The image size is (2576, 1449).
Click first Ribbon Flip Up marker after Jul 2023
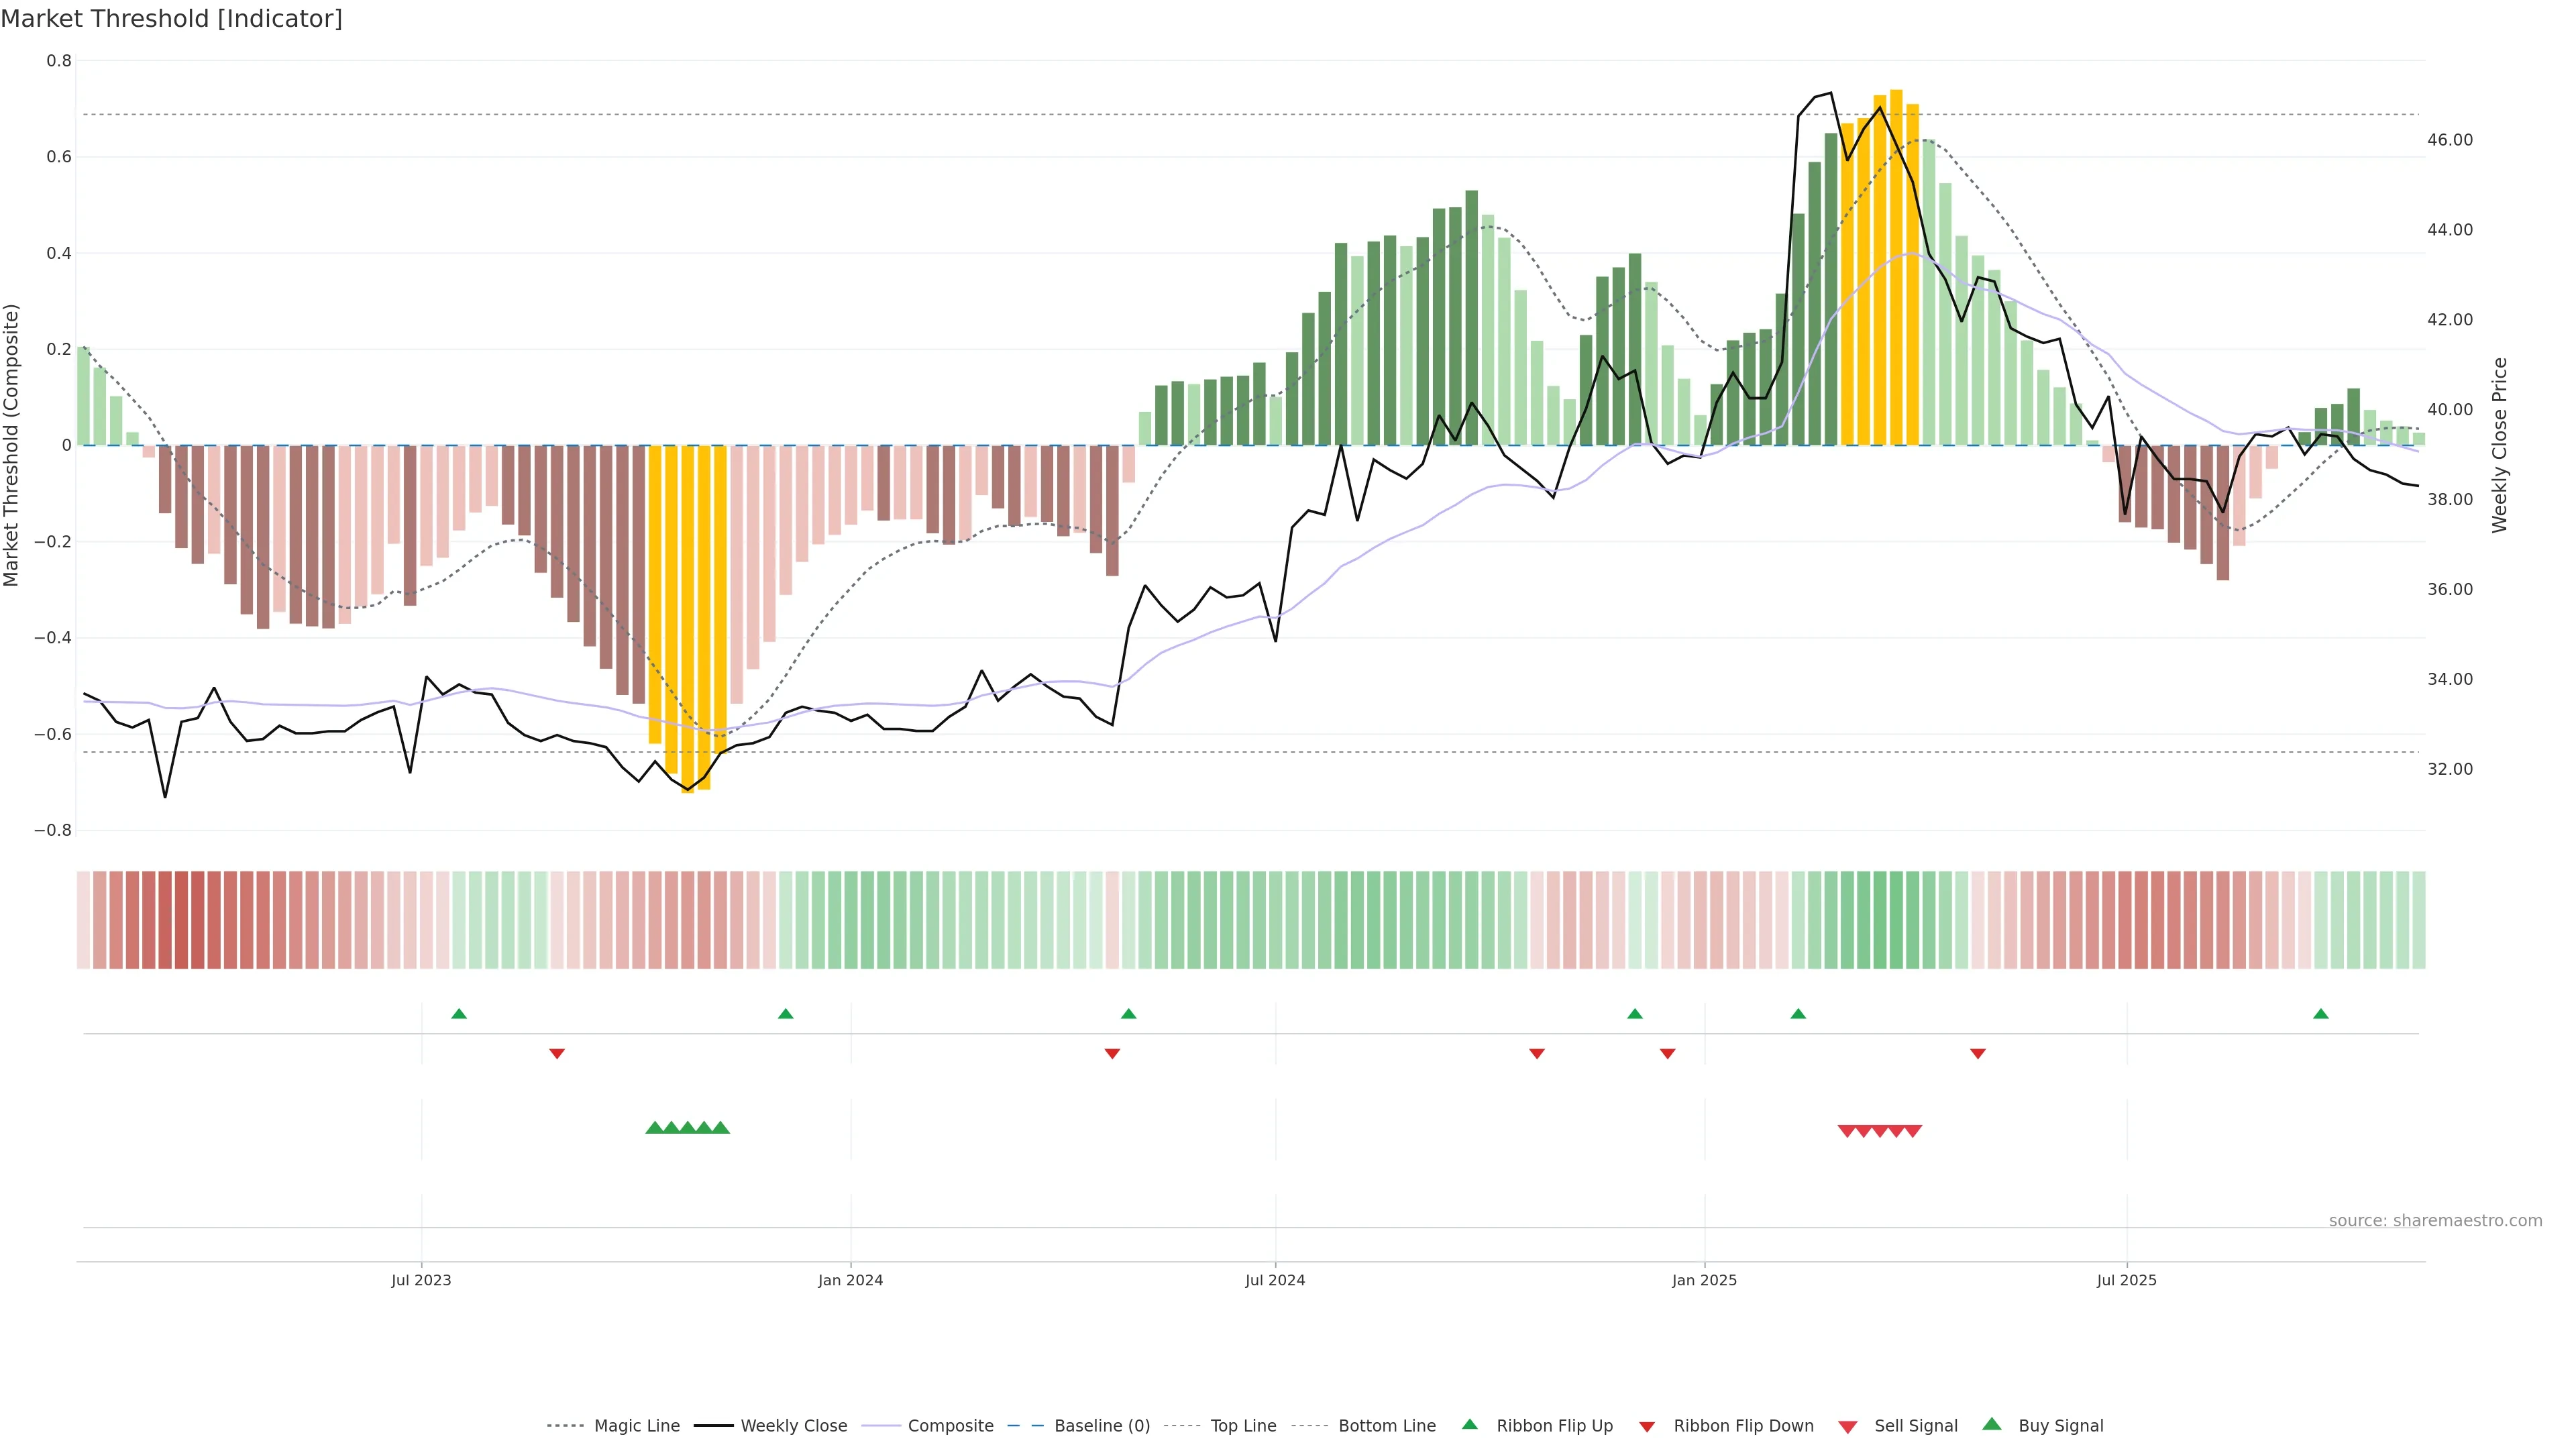pyautogui.click(x=459, y=1014)
